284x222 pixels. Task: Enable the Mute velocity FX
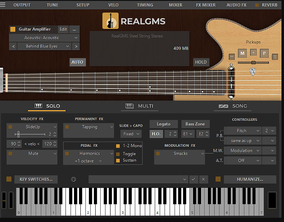pyautogui.click(x=10, y=154)
